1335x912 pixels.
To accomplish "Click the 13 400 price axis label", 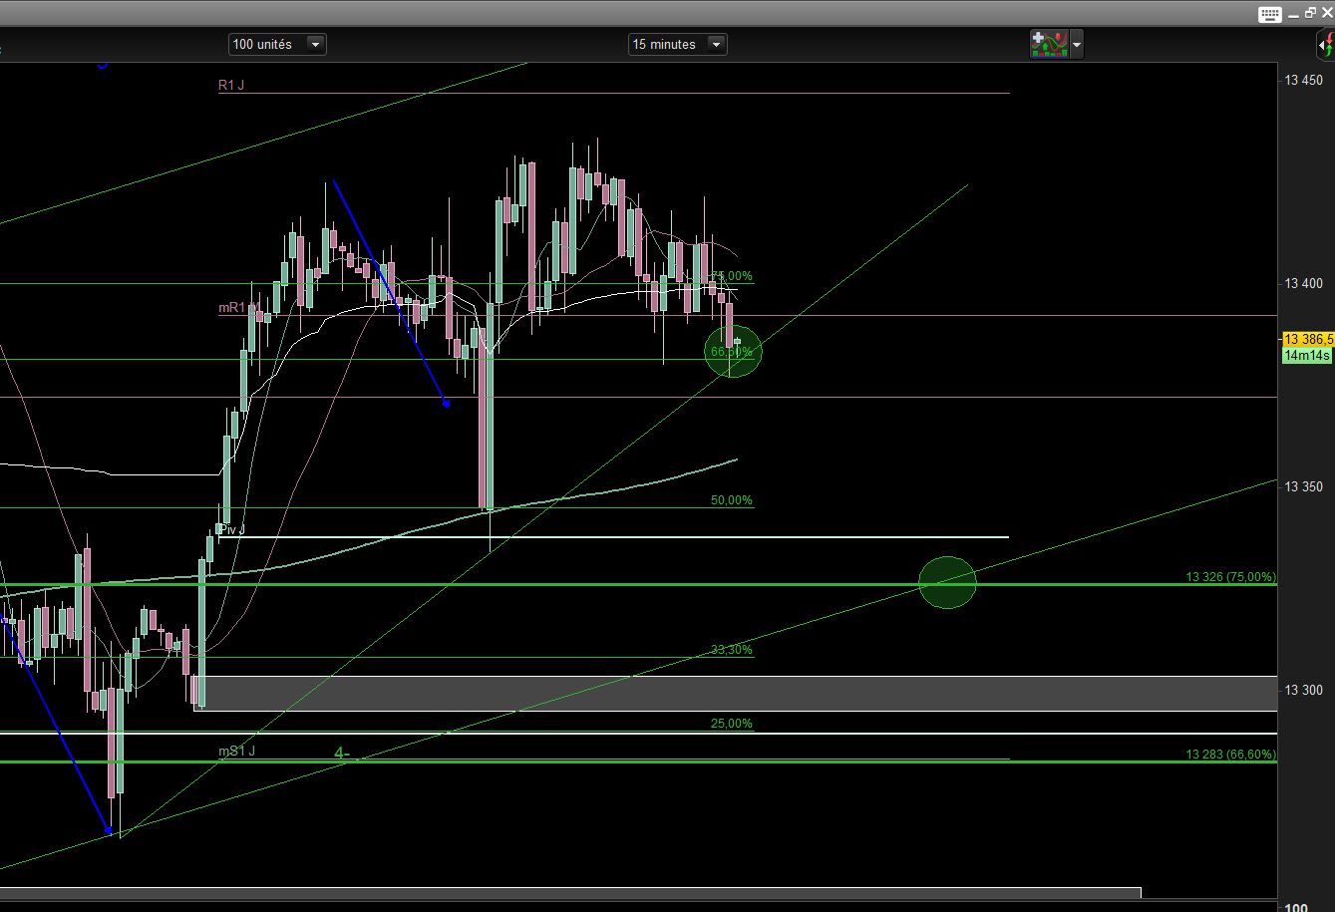I will tap(1303, 284).
